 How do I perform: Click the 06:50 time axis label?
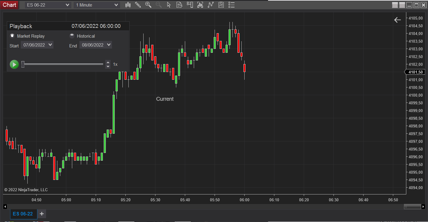pos(393,200)
